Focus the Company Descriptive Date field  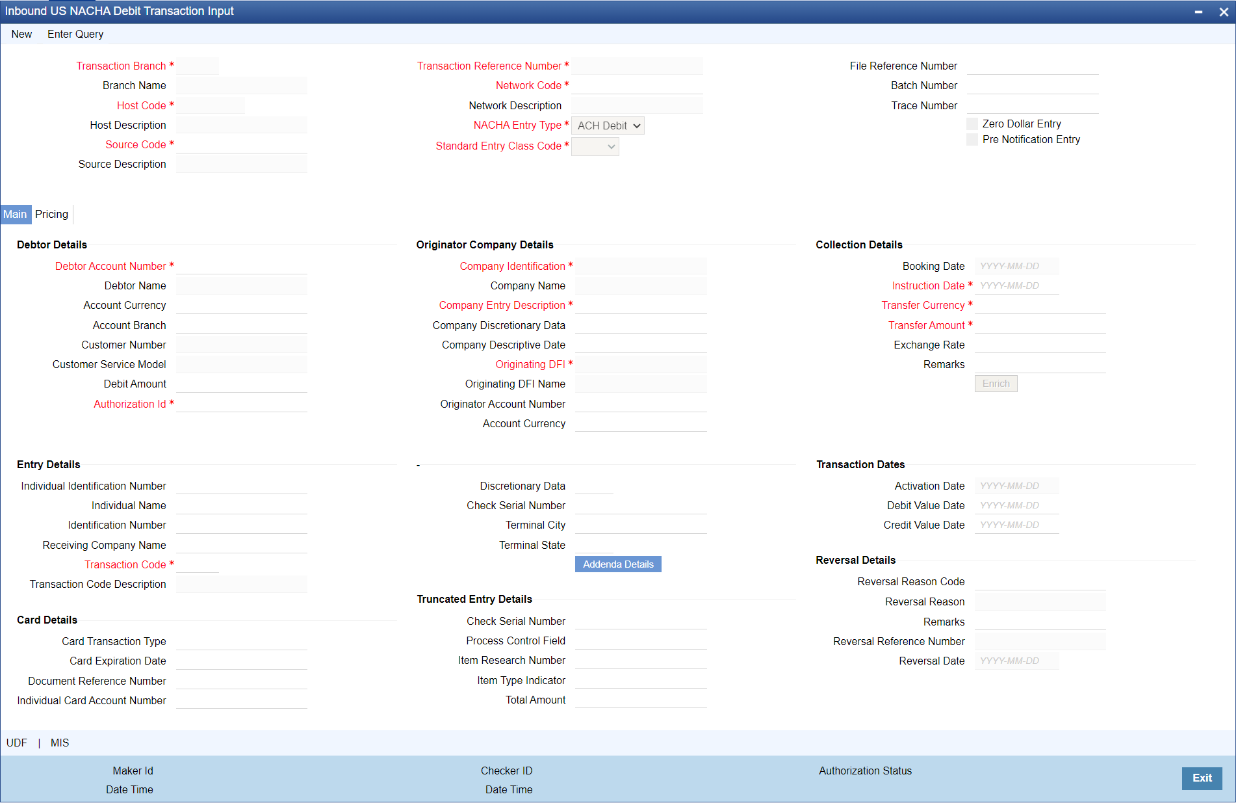pos(641,345)
